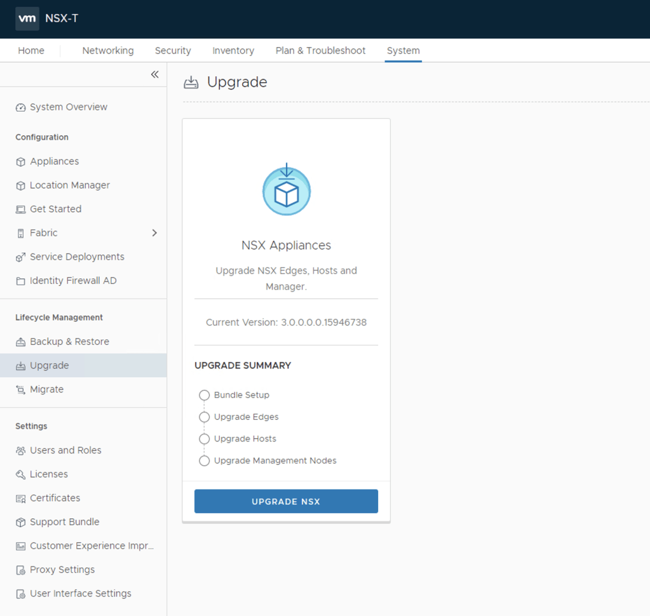The image size is (650, 616).
Task: Collapse the left navigation sidebar
Action: point(154,75)
